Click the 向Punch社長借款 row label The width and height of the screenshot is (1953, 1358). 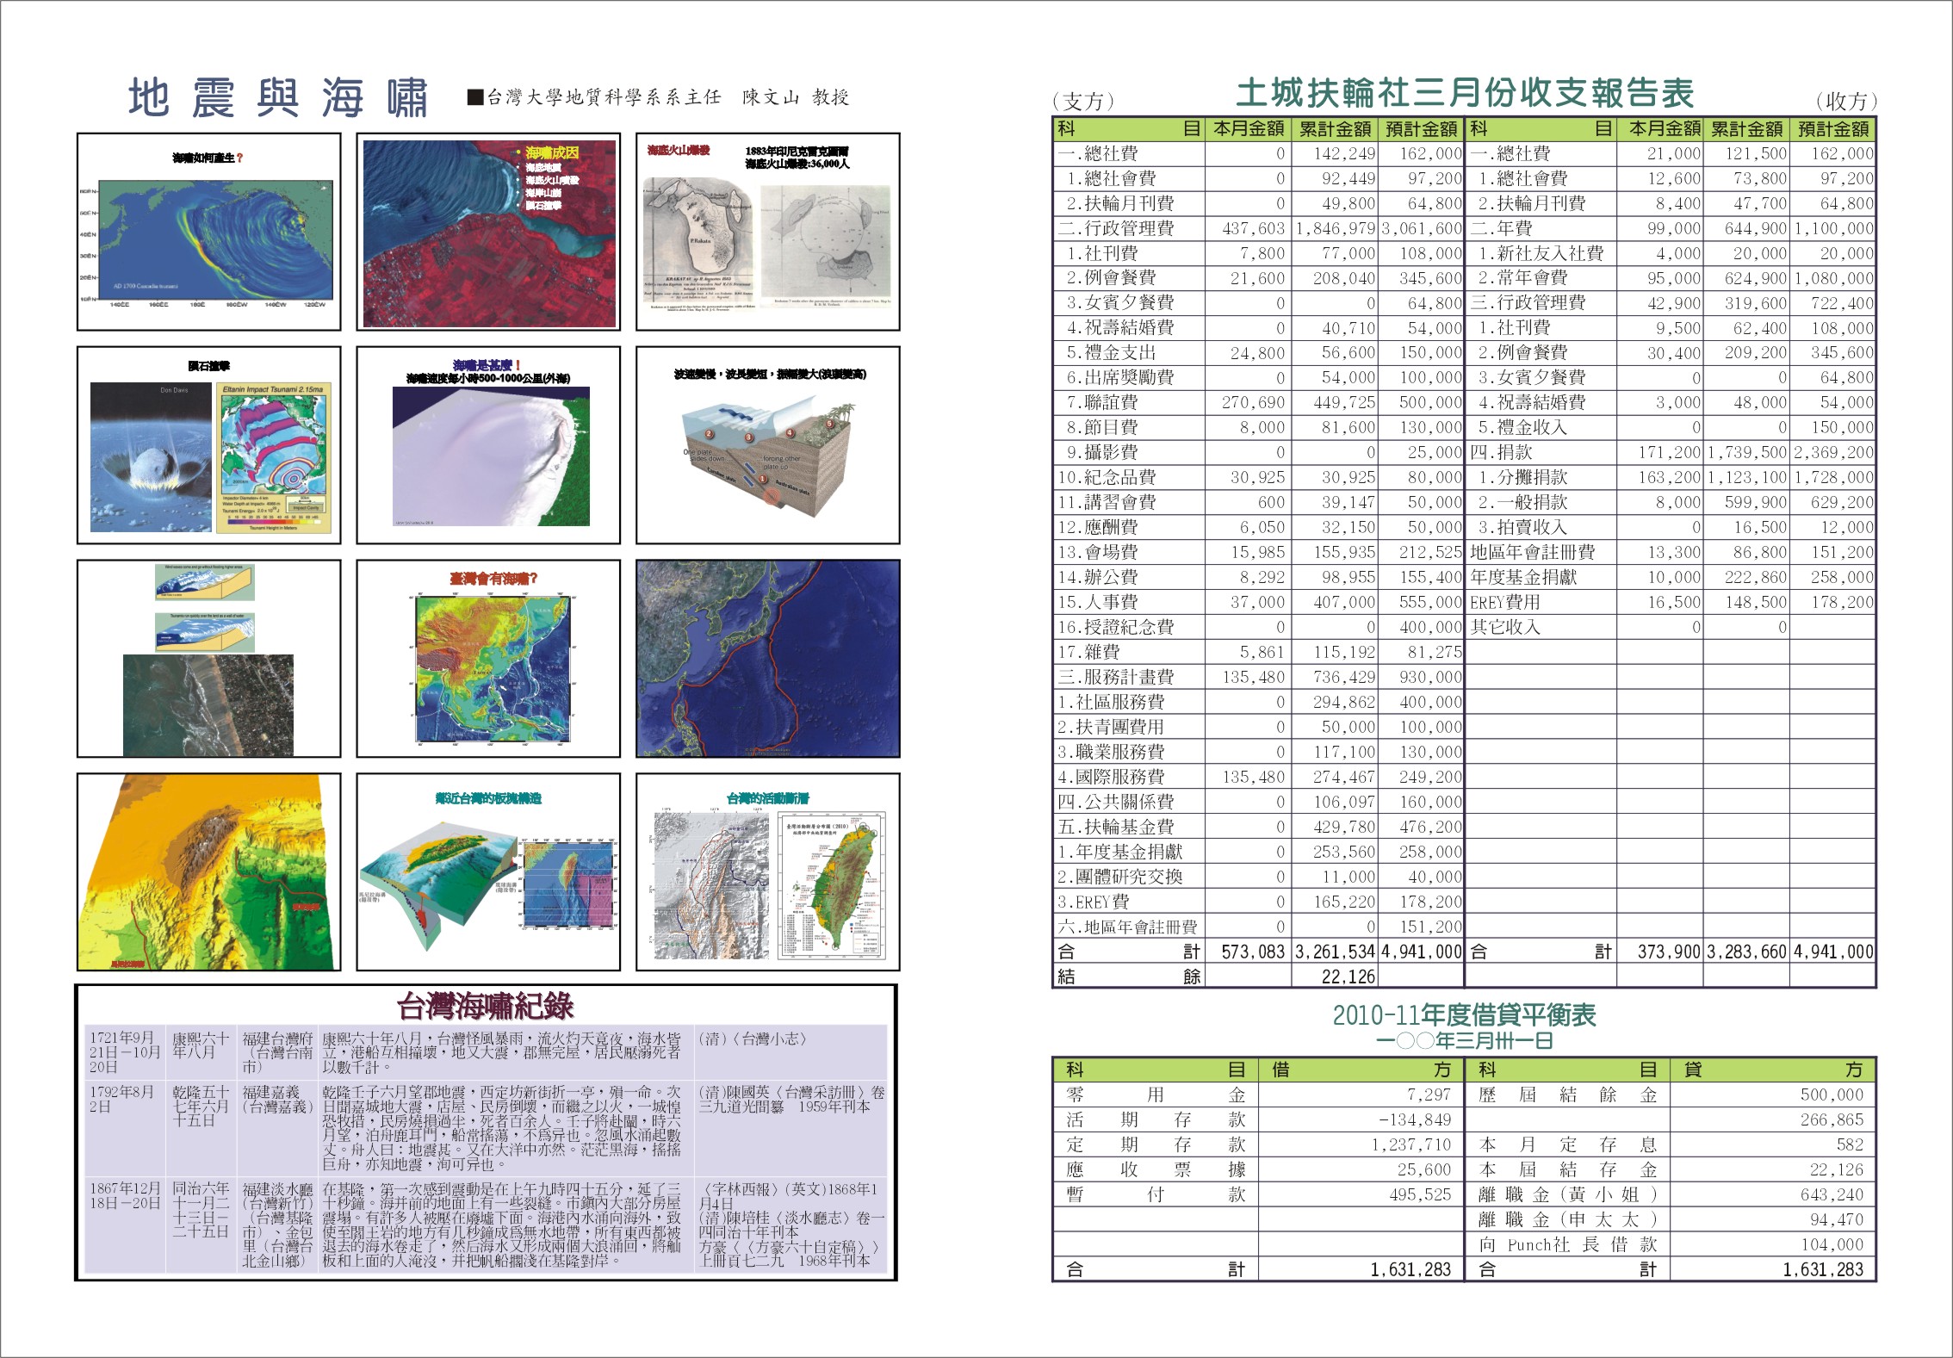[1568, 1244]
